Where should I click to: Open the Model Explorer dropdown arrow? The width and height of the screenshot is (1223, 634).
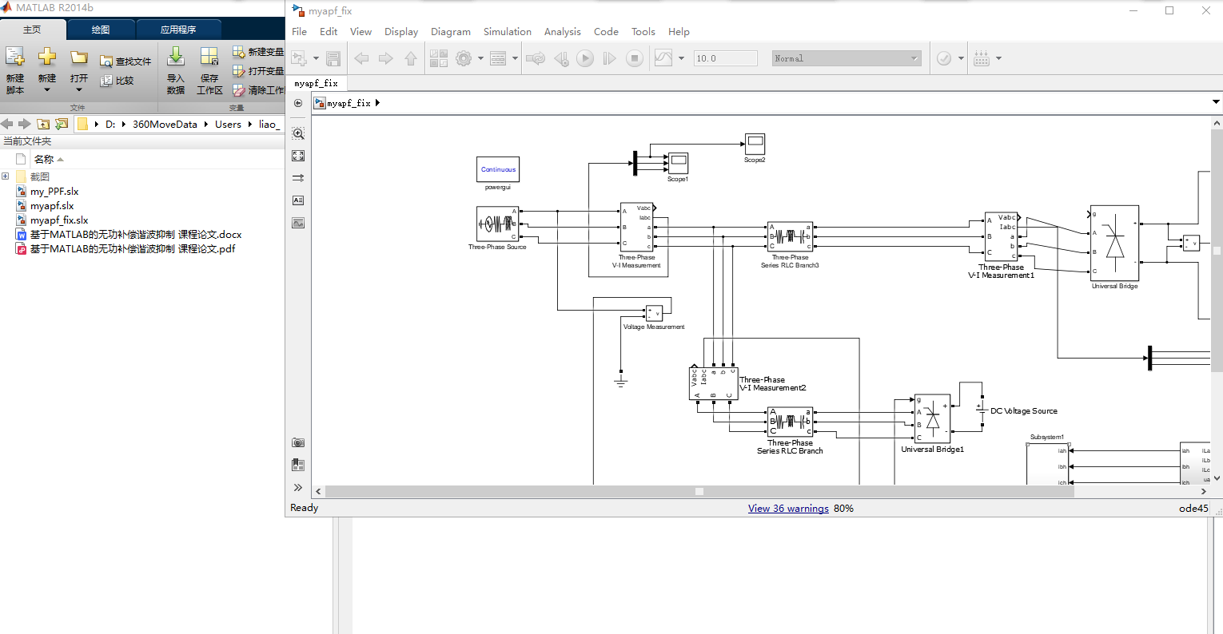[x=515, y=58]
